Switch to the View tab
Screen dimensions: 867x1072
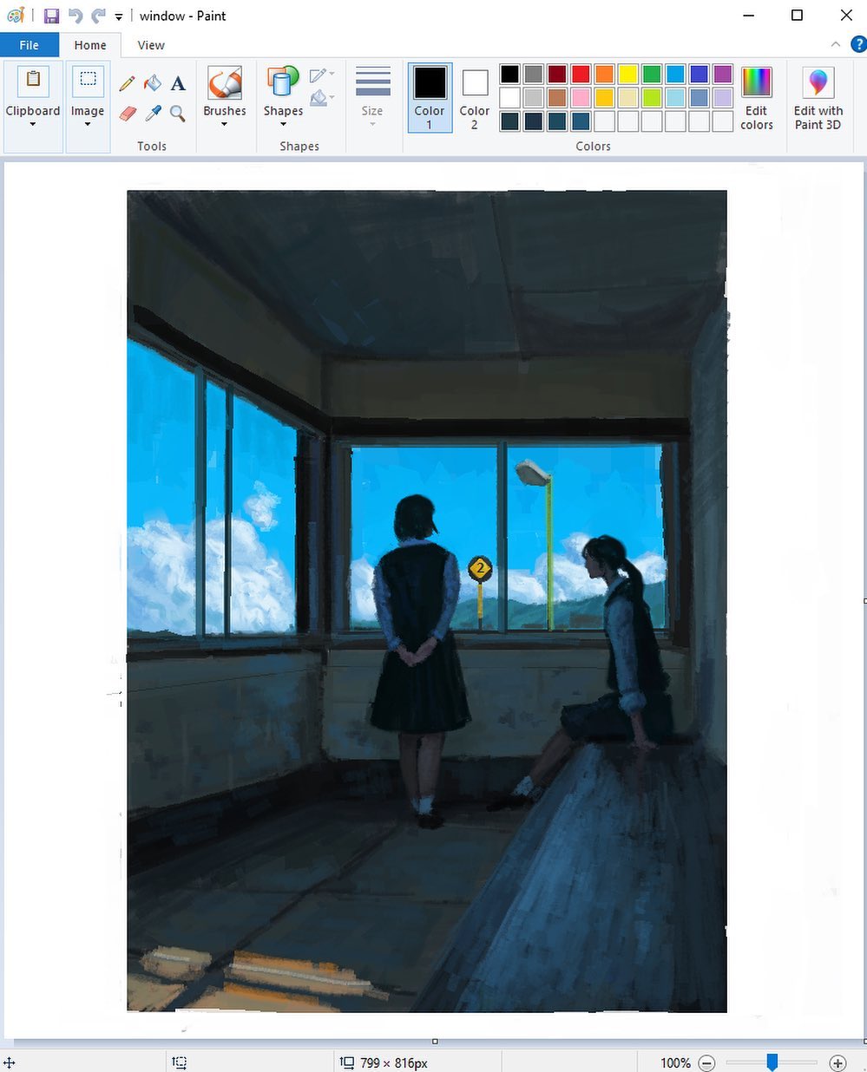point(151,45)
